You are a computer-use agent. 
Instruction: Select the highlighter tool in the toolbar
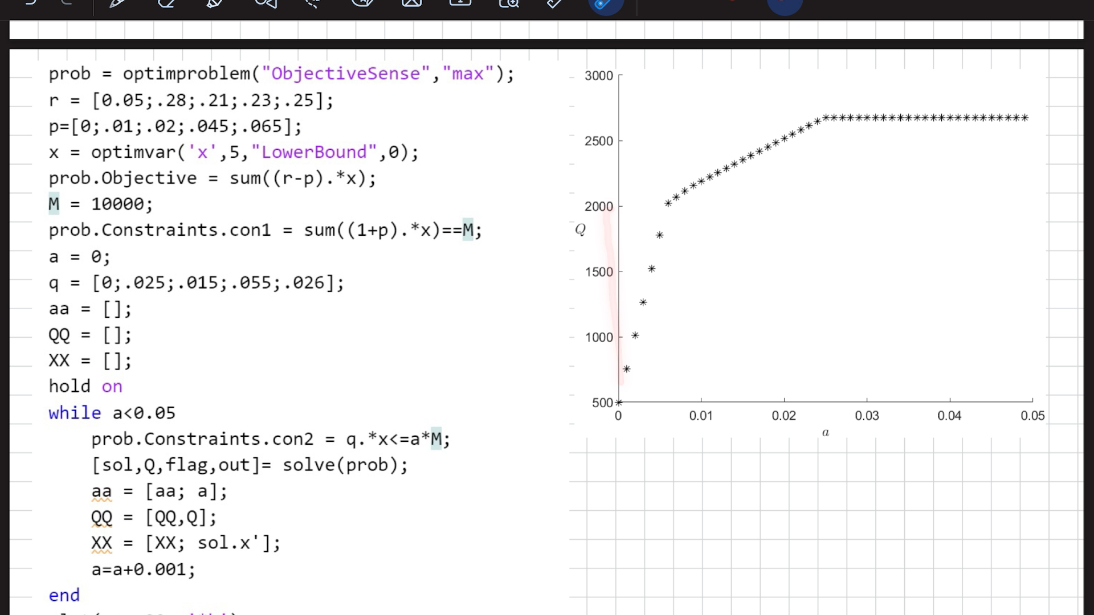click(x=215, y=3)
